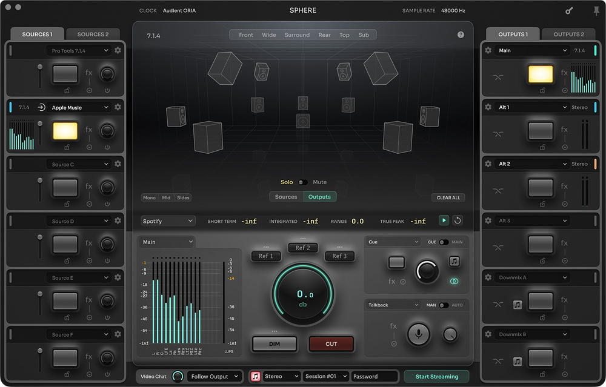The width and height of the screenshot is (606, 387).
Task: Switch to the Outputs 2 tab
Action: pyautogui.click(x=568, y=35)
